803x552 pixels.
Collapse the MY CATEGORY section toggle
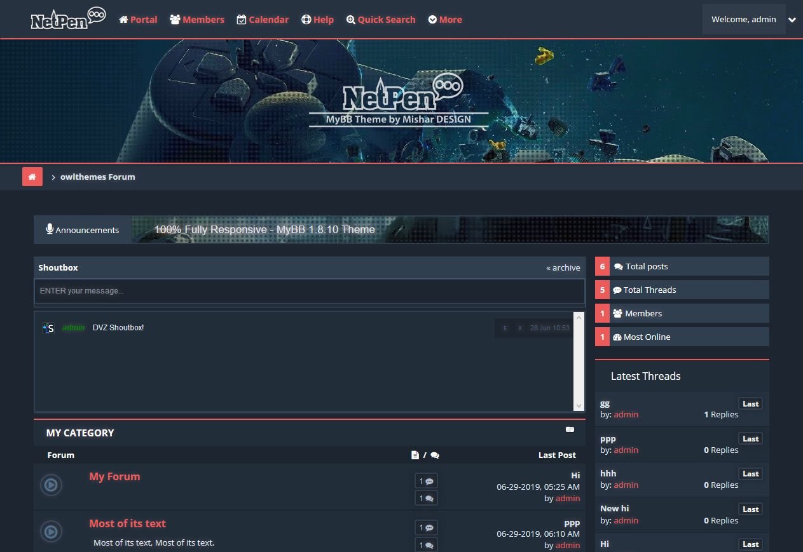pyautogui.click(x=570, y=429)
